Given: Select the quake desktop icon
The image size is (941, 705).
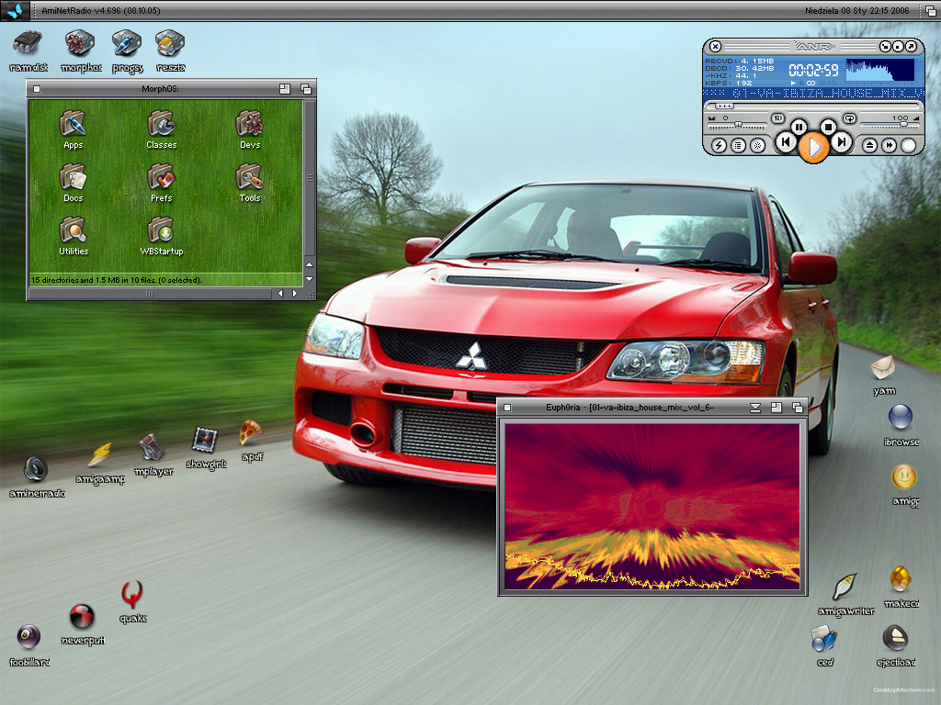Looking at the screenshot, I should [132, 602].
